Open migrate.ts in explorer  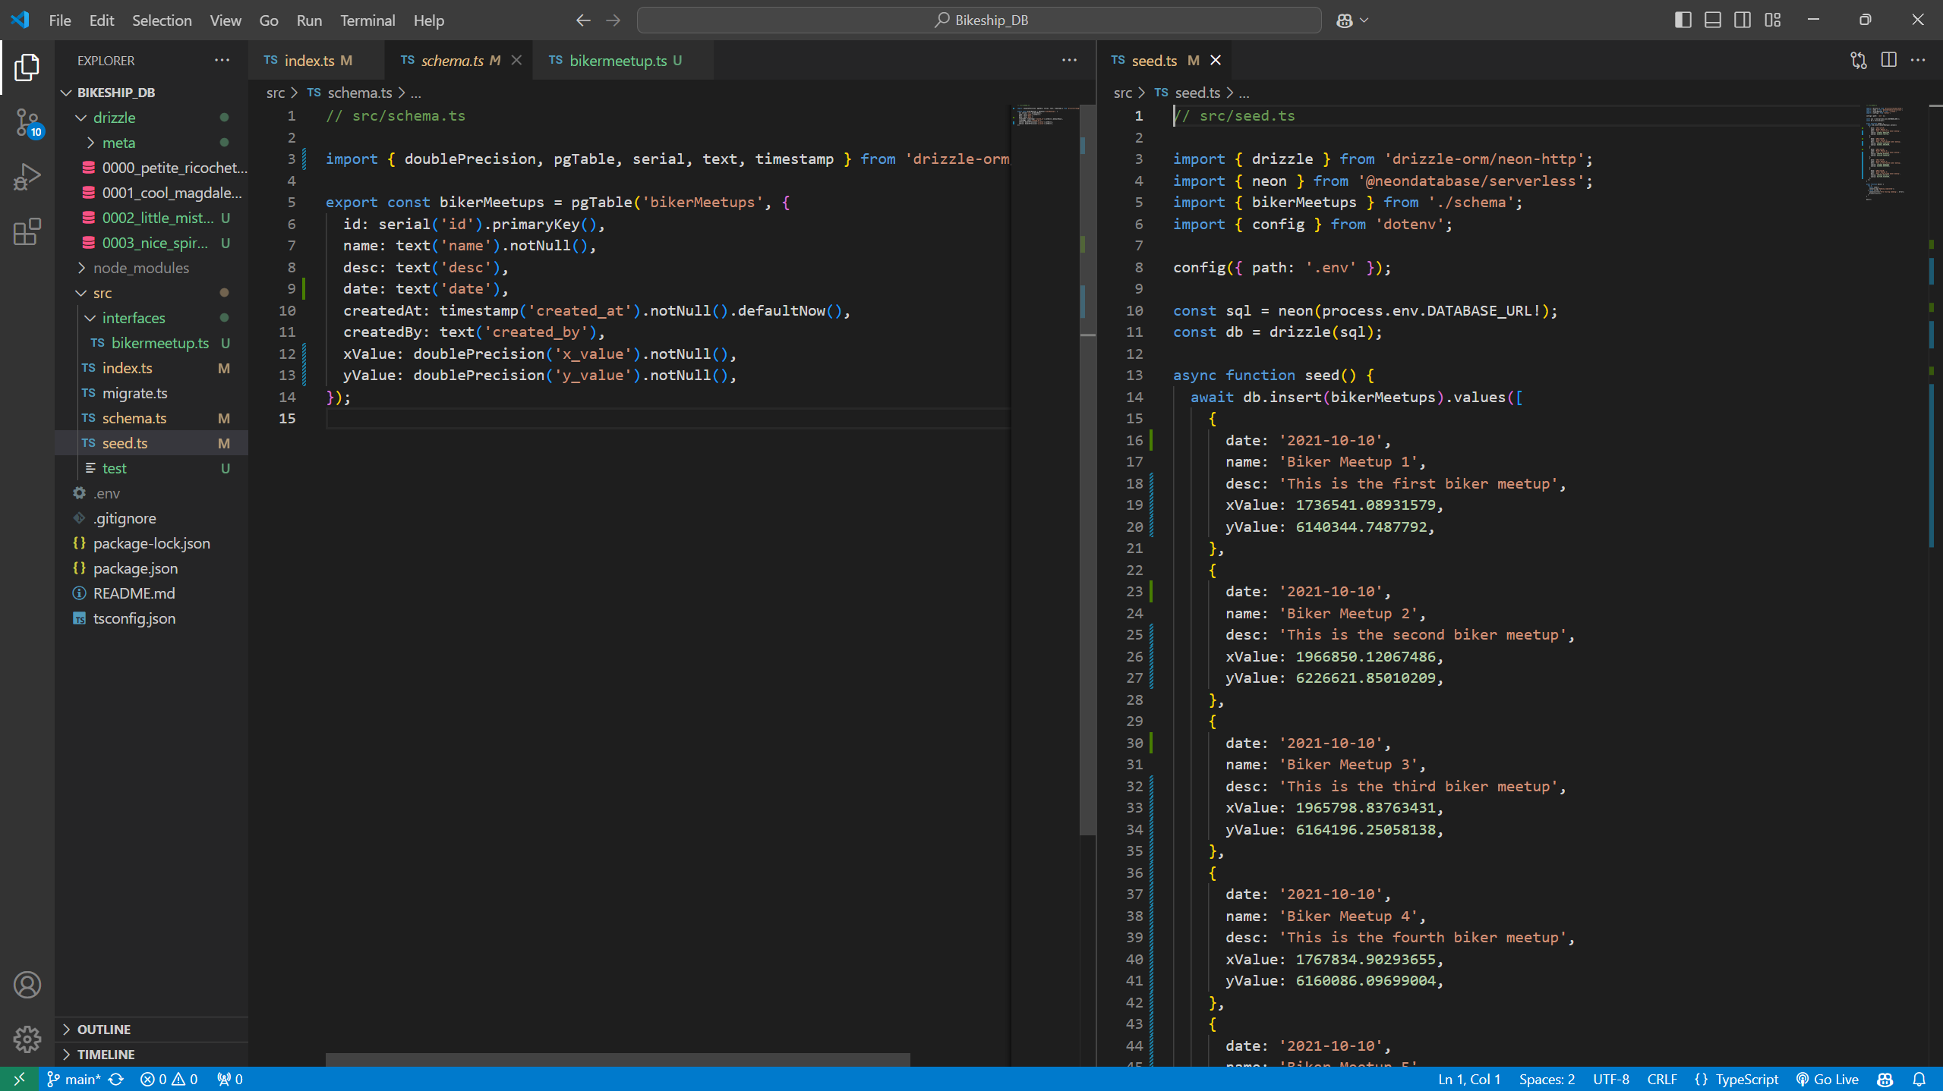point(152,393)
